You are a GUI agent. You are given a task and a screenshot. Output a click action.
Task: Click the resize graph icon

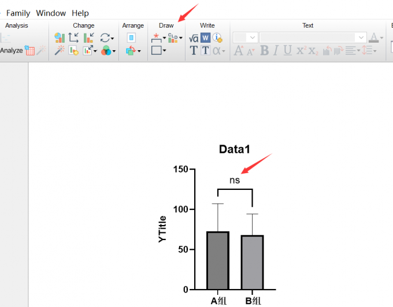[88, 50]
